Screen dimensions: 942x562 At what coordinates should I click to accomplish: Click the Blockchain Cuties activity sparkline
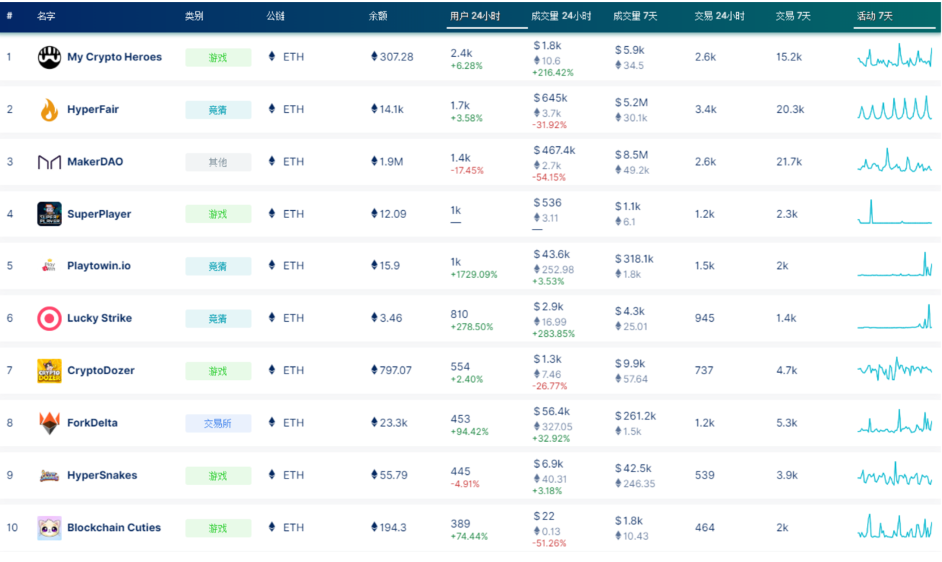894,527
